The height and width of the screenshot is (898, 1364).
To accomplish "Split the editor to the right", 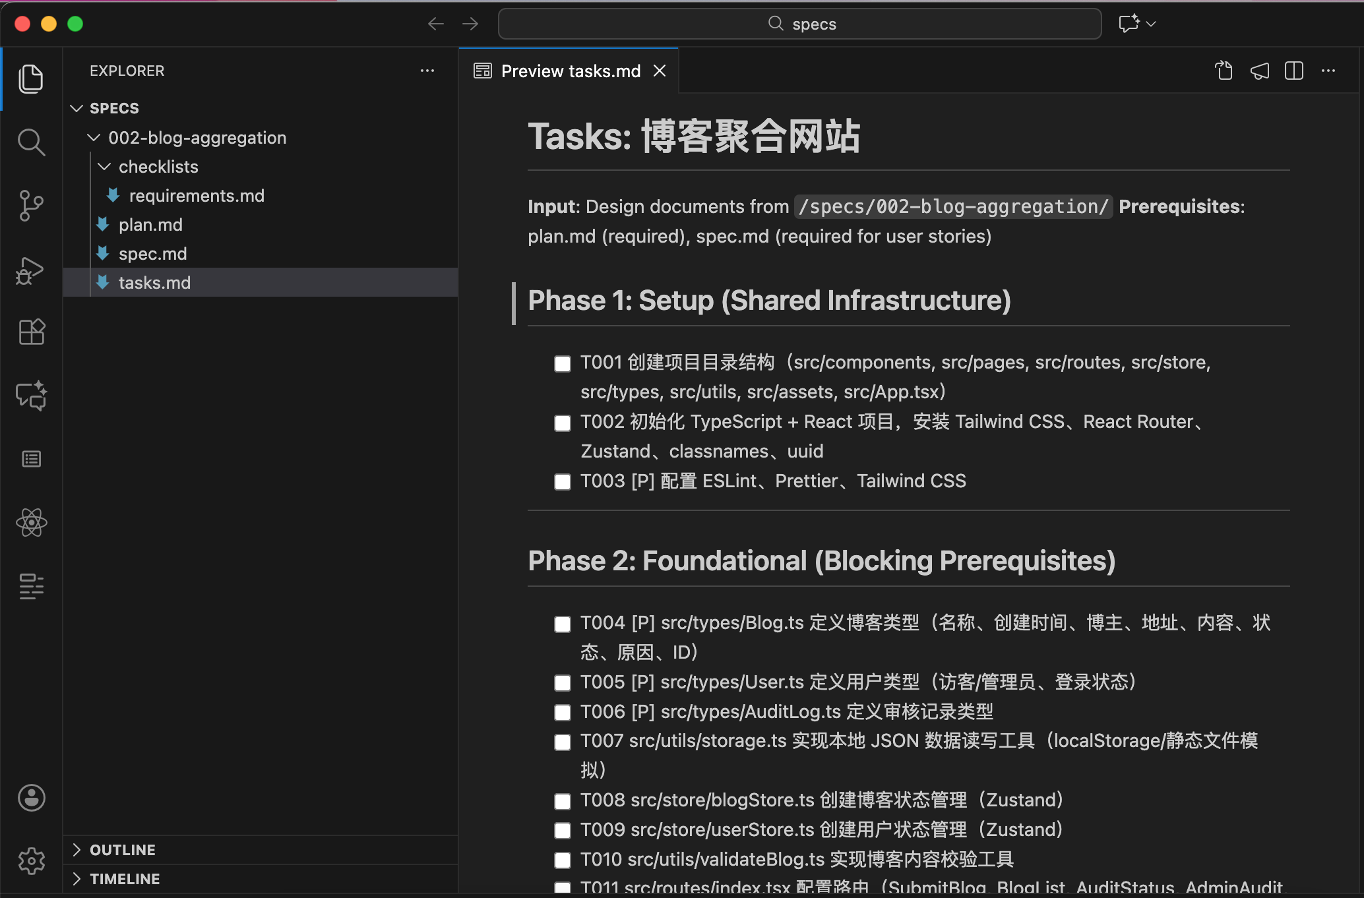I will coord(1293,71).
